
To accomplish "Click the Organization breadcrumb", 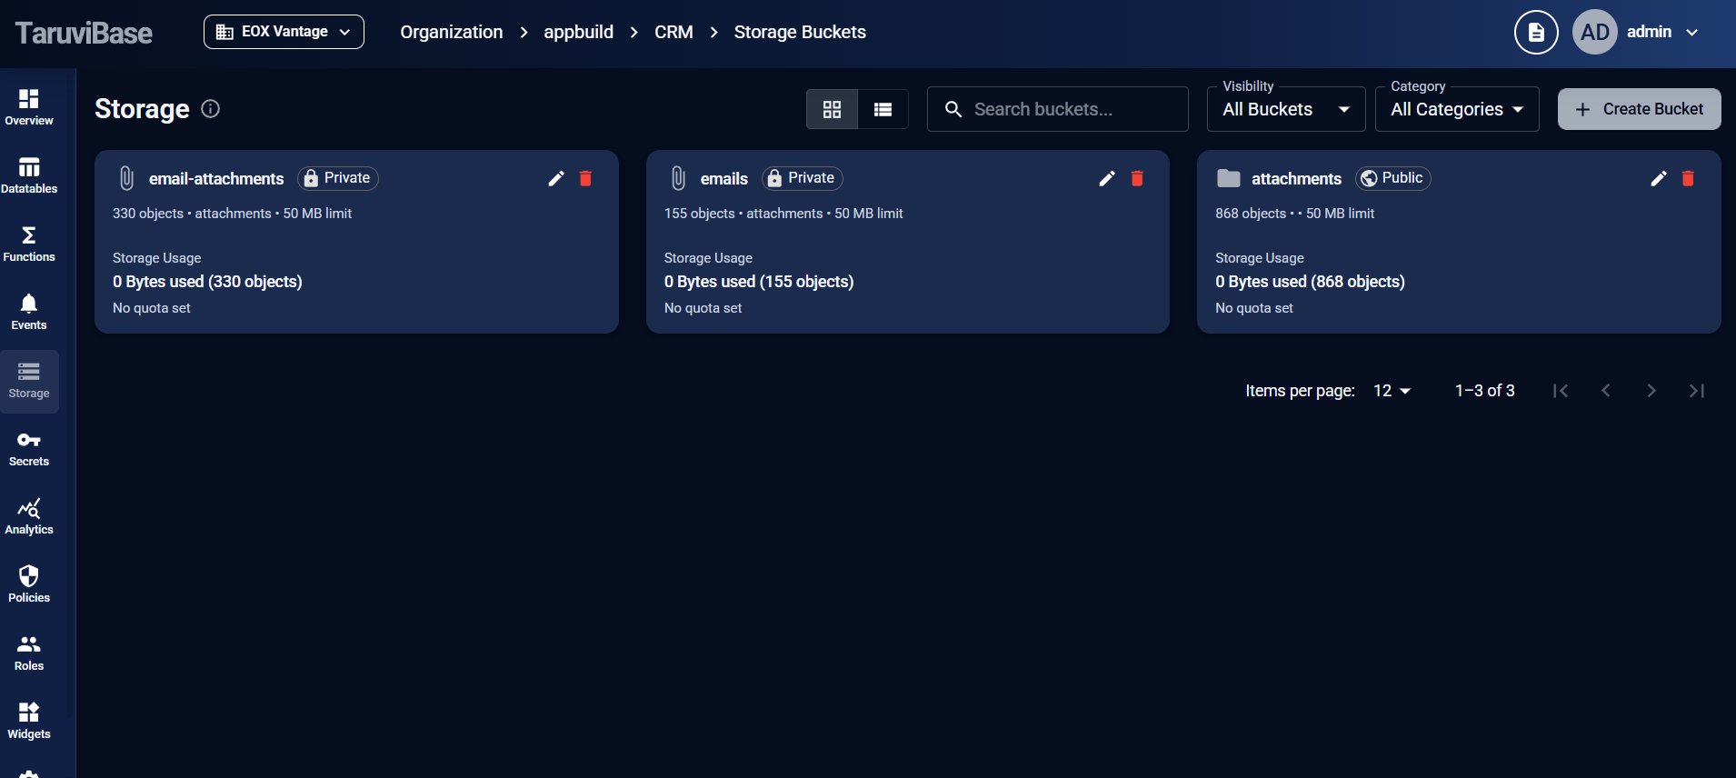I will pyautogui.click(x=452, y=32).
